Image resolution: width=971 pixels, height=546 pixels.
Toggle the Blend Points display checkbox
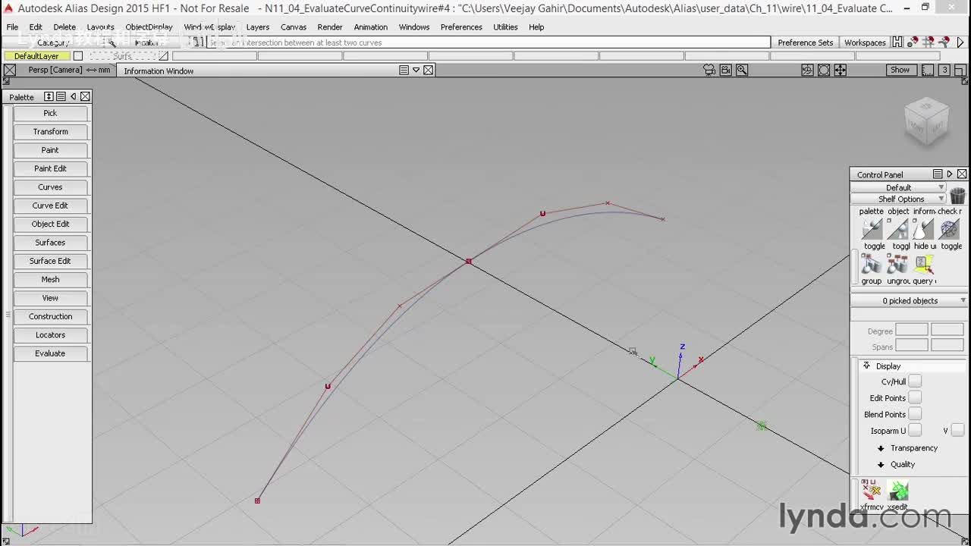point(915,414)
